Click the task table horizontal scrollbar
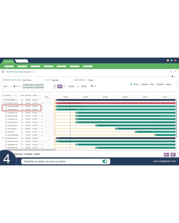The image size is (179, 223). [28, 150]
